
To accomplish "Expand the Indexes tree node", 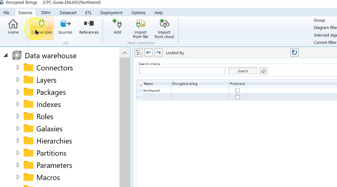I will (18, 104).
